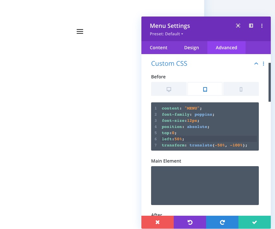Viewport: 275px width, 229px height.
Task: Open the Menu Settings three-dot menu
Action: tap(262, 26)
